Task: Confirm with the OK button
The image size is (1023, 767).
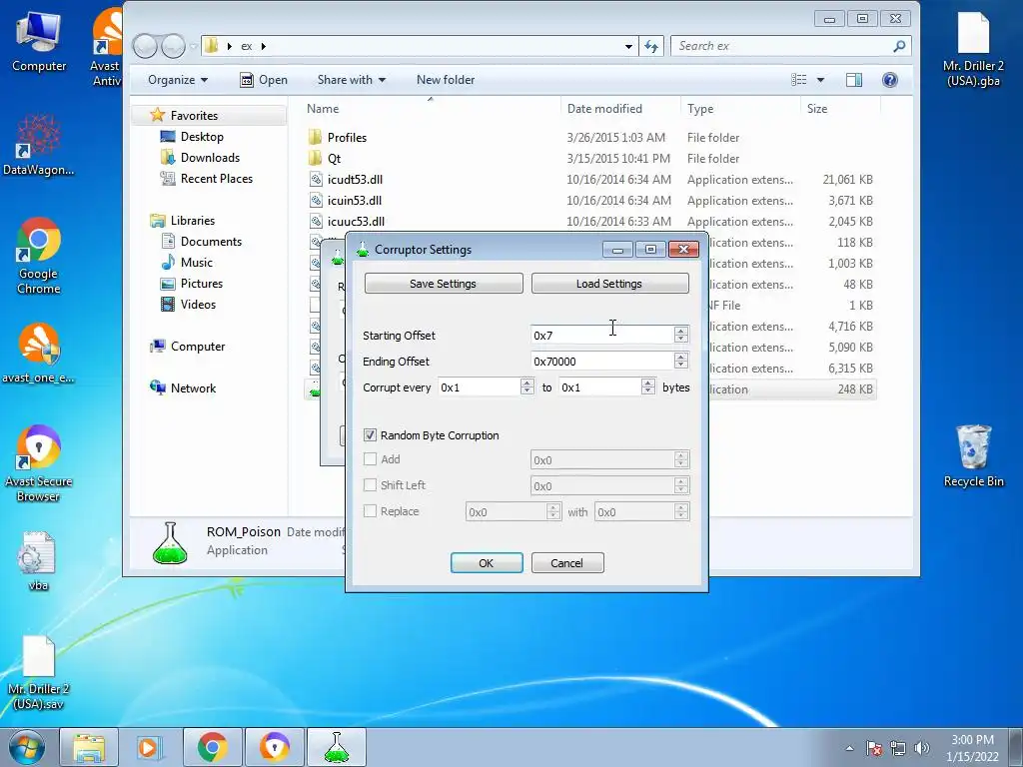Action: pyautogui.click(x=487, y=563)
